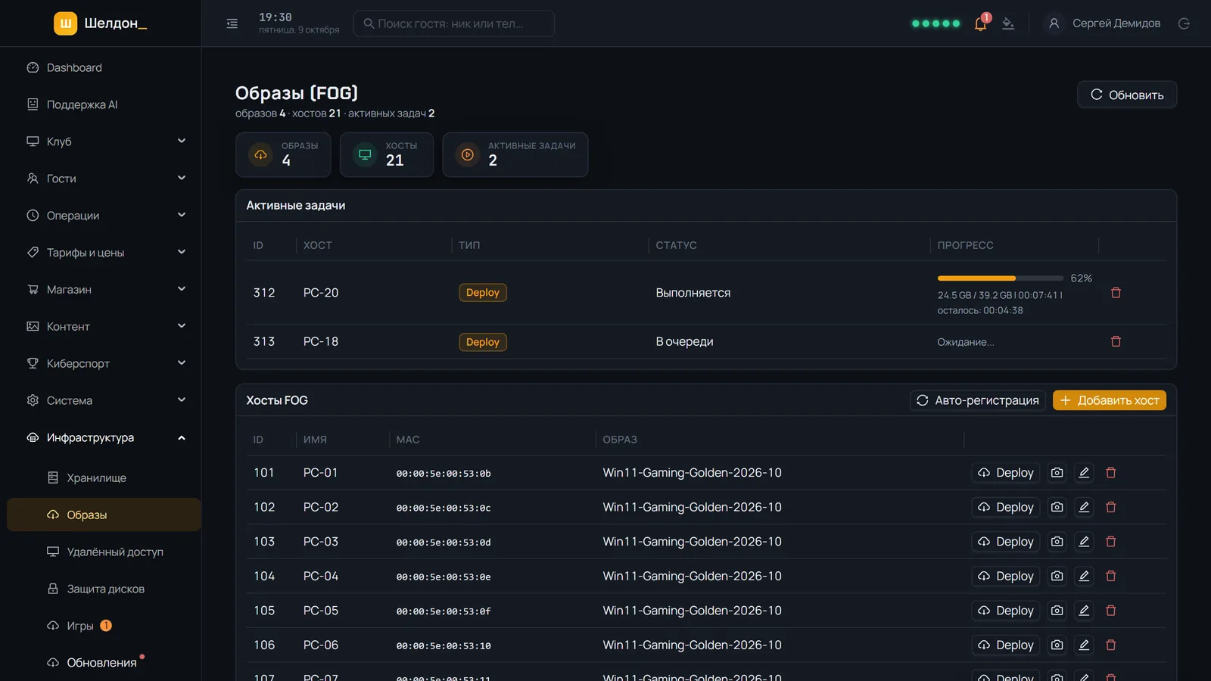The height and width of the screenshot is (681, 1211).
Task: Open Защита дисков page
Action: (105, 589)
